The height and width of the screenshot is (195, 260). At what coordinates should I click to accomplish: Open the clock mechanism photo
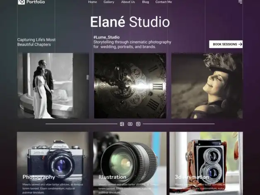click(130, 85)
